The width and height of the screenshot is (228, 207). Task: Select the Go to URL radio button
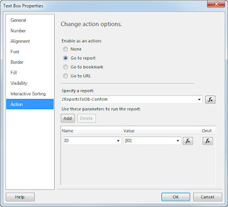pyautogui.click(x=66, y=76)
